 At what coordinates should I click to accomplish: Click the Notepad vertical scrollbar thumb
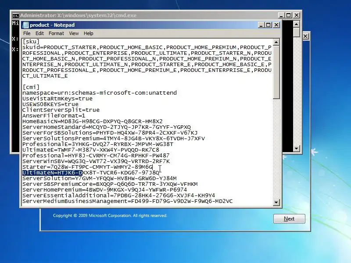pyautogui.click(x=276, y=72)
